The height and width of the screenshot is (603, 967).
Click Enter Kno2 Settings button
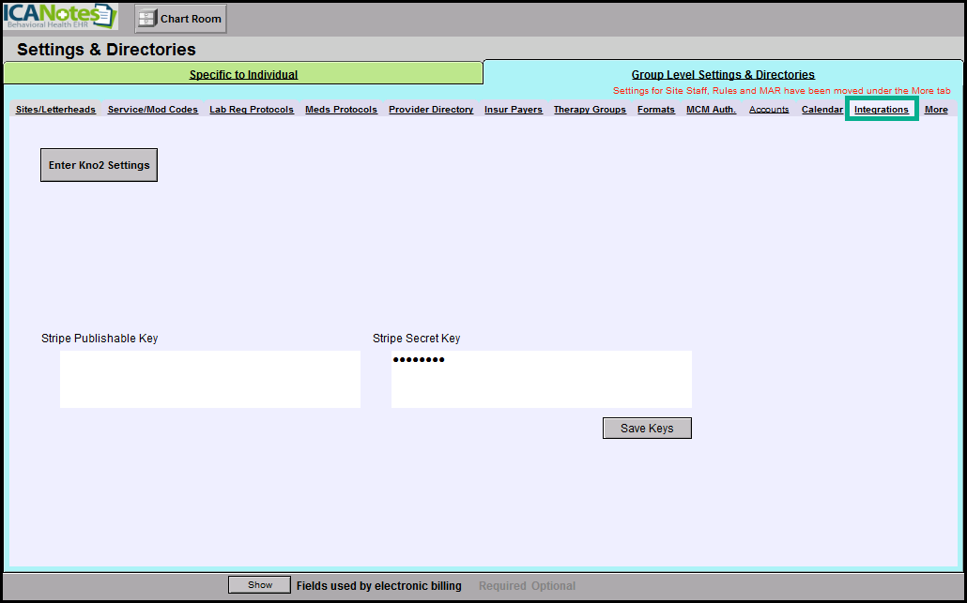tap(99, 165)
